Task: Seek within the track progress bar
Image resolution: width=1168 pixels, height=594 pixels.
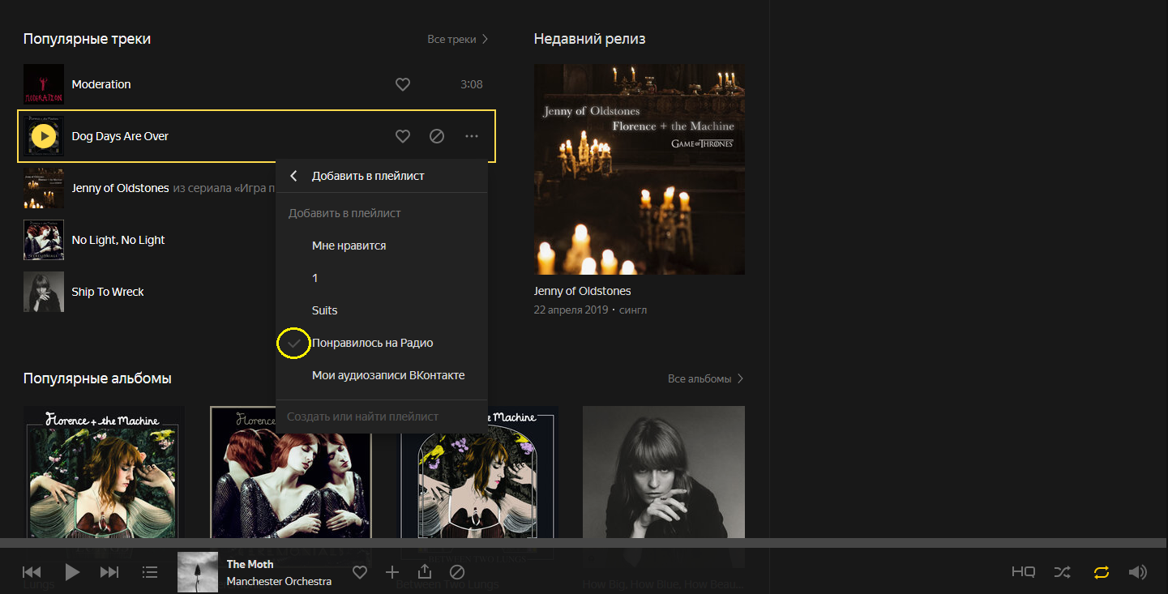Action: [584, 542]
